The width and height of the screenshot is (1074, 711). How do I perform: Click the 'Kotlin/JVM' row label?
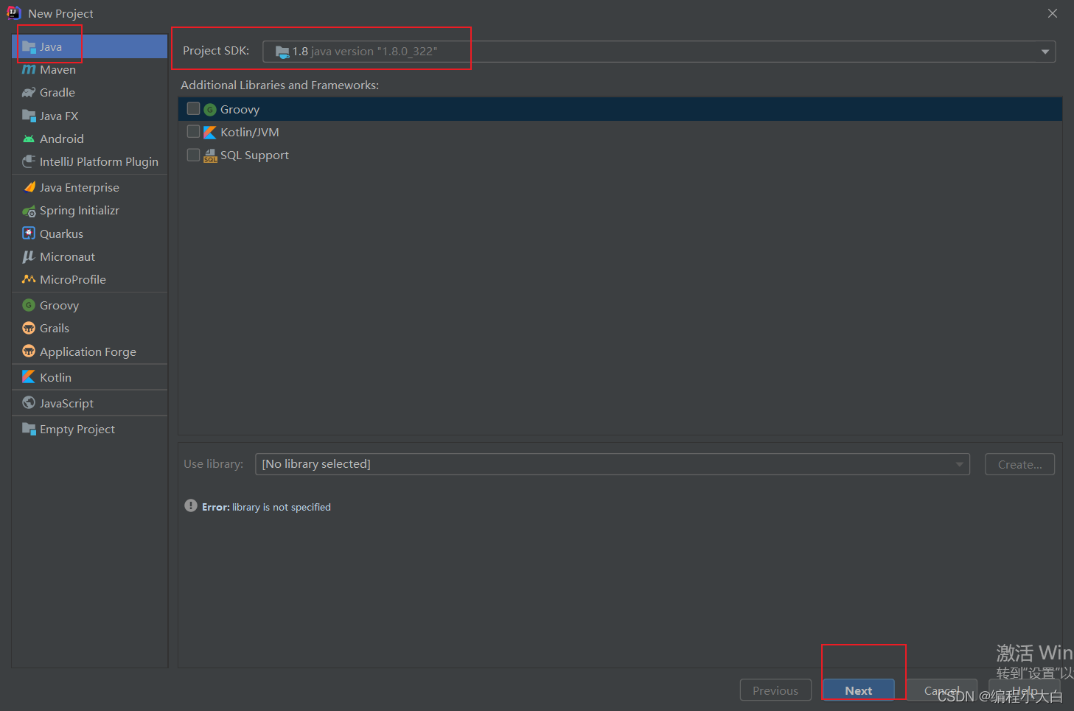[x=250, y=133]
